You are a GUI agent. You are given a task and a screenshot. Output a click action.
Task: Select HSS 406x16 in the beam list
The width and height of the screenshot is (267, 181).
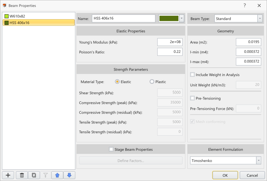(x=39, y=23)
